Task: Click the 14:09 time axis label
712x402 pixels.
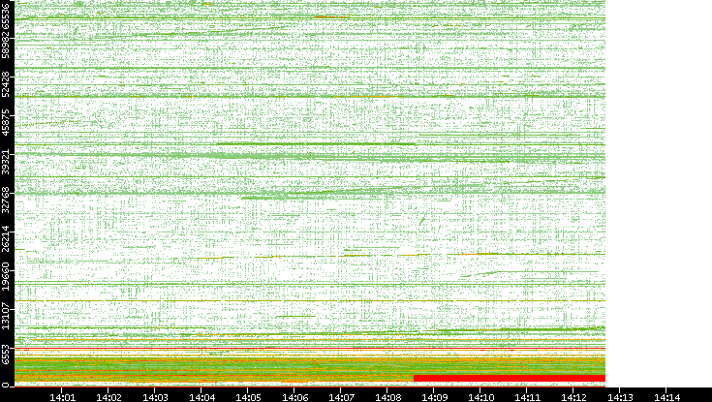Action: [434, 397]
